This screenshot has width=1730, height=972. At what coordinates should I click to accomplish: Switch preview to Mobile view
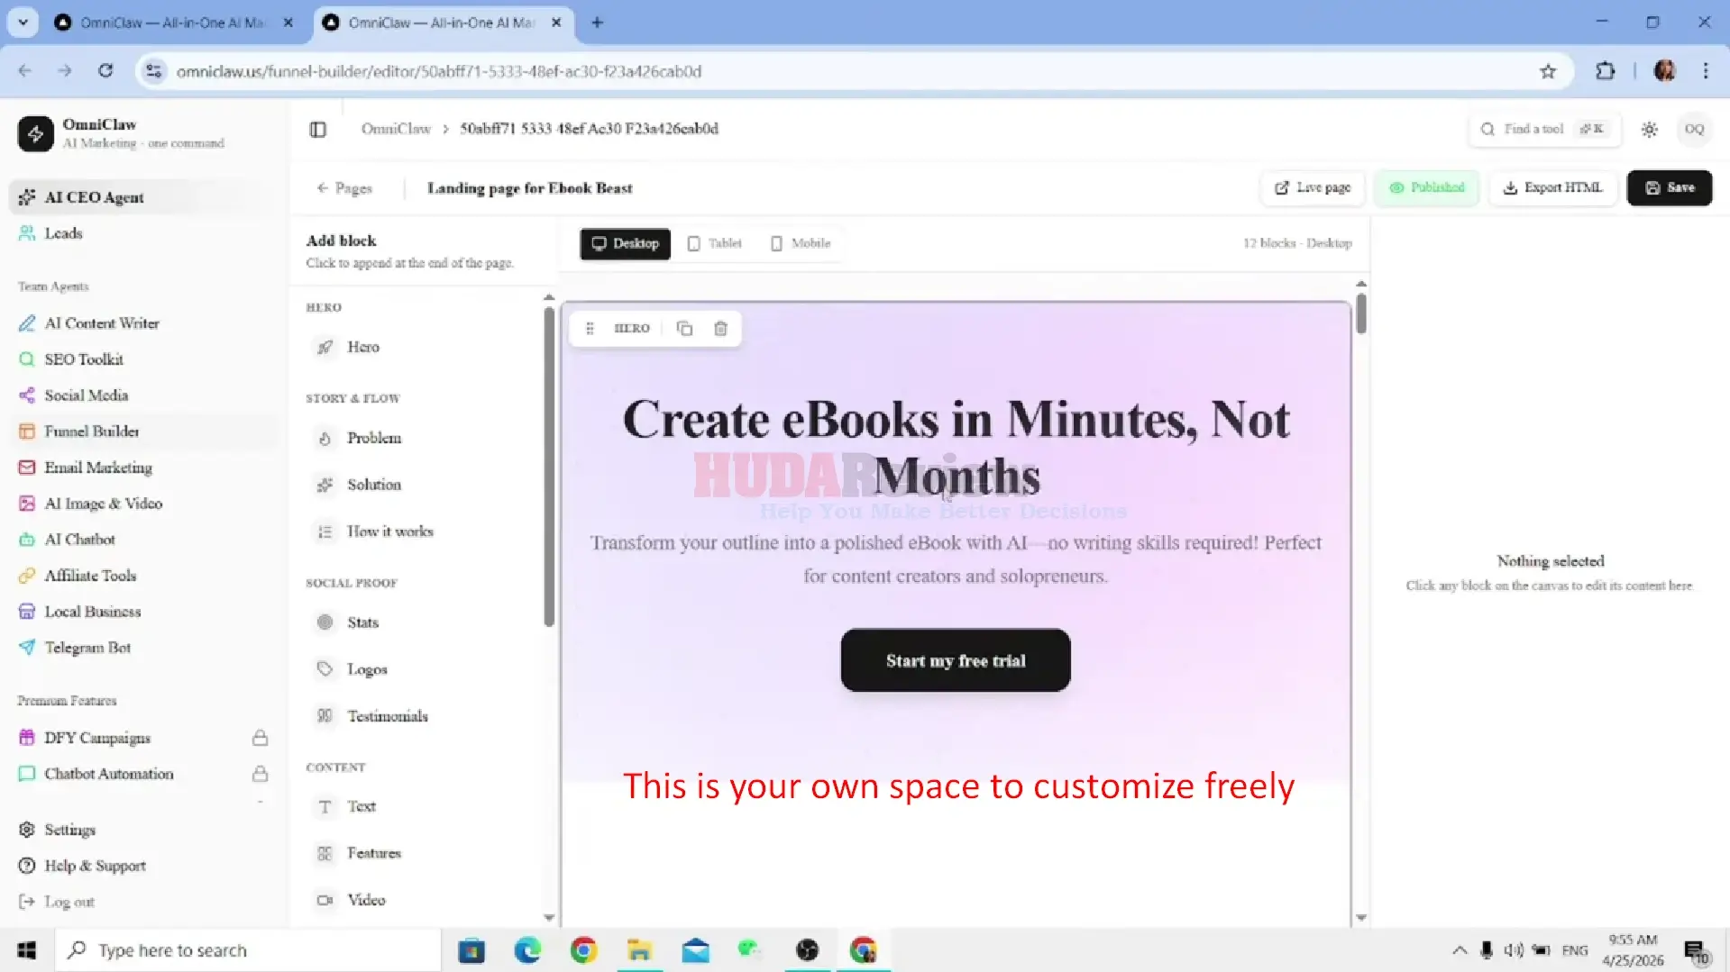click(x=801, y=243)
